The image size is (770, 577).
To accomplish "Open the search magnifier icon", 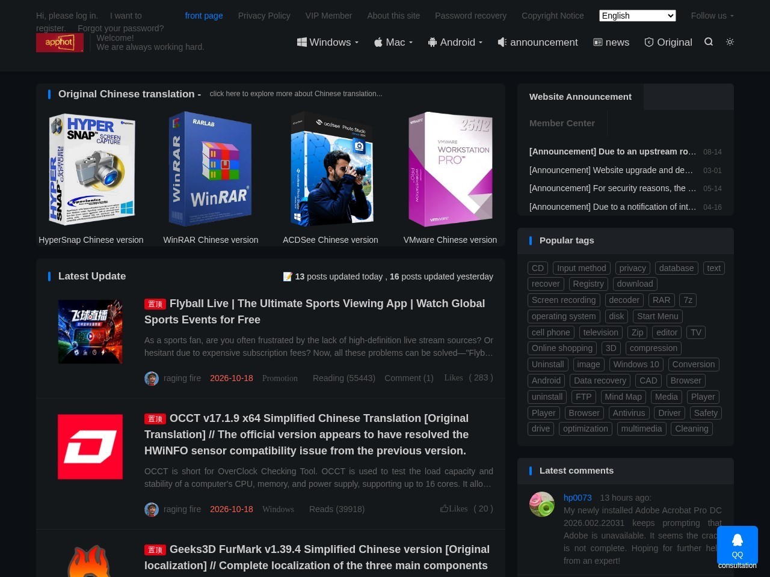I will click(x=709, y=42).
